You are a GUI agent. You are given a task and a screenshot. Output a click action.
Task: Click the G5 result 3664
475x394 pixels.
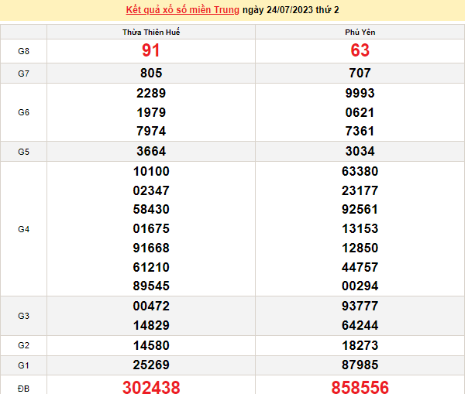click(151, 152)
